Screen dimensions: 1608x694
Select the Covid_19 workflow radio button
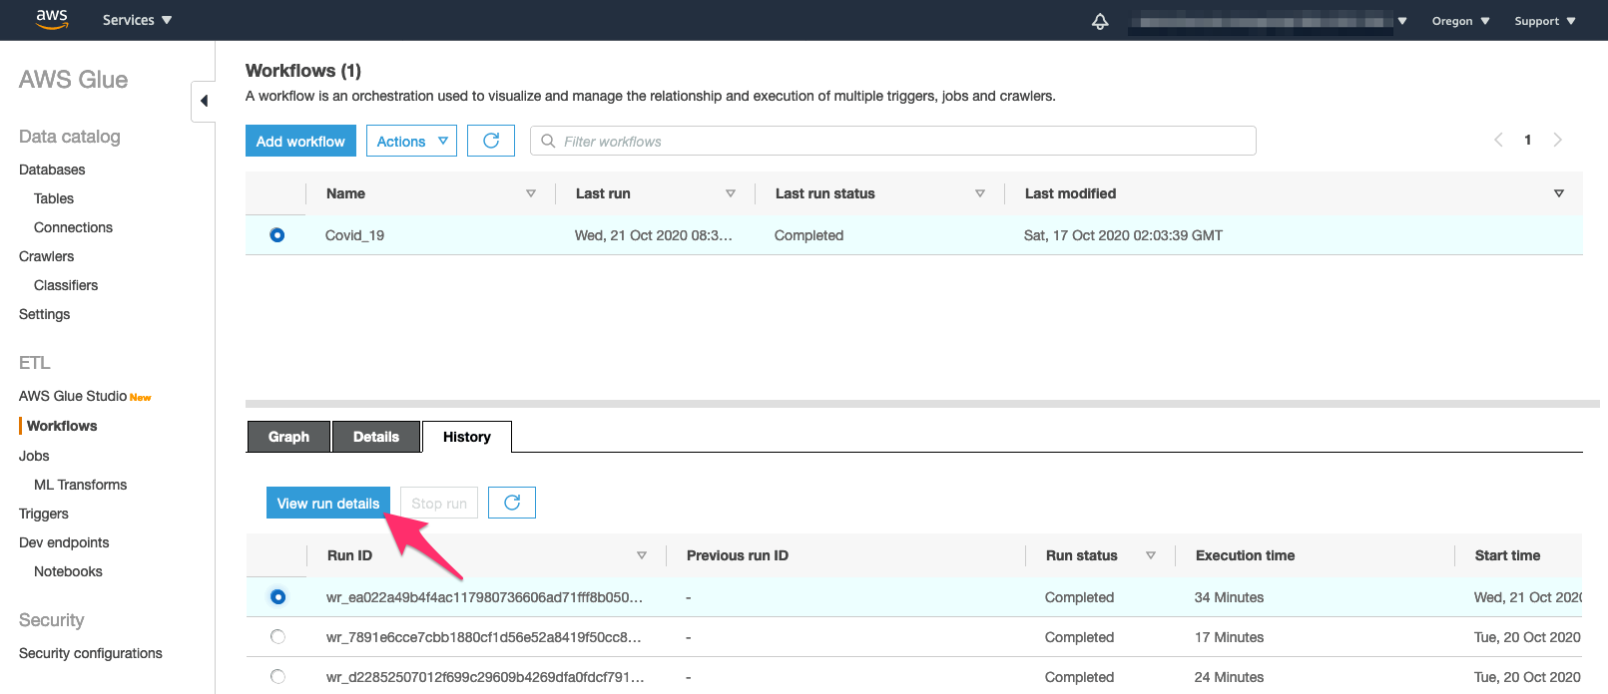[277, 235]
